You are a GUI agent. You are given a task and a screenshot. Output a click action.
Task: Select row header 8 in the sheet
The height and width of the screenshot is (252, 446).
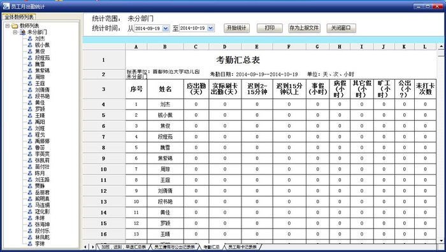tap(104, 148)
